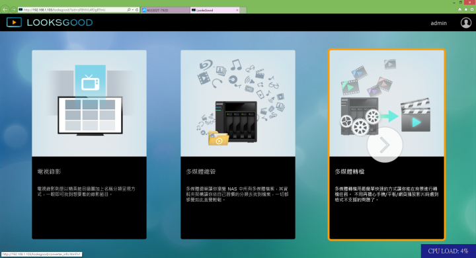Go back with the browser back arrow
This screenshot has width=476, height=258.
(5, 10)
